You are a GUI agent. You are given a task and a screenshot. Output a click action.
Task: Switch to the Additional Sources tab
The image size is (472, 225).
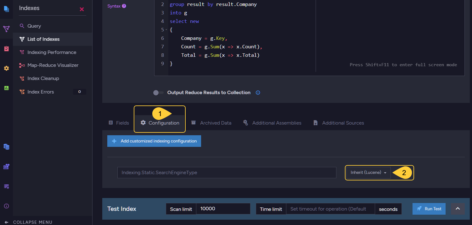click(x=339, y=123)
